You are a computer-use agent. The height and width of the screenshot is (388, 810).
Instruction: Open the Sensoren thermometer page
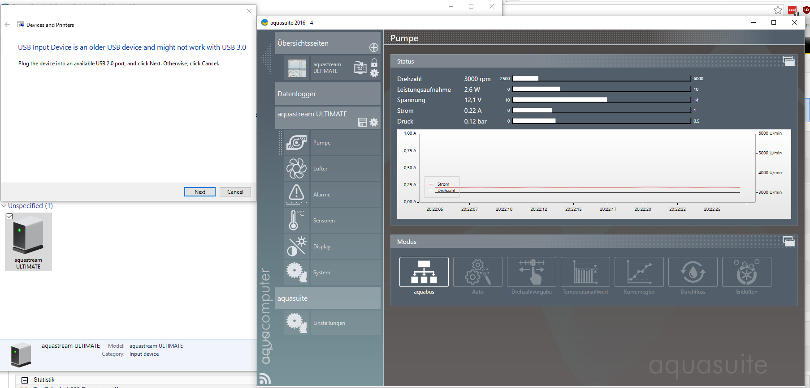point(296,221)
